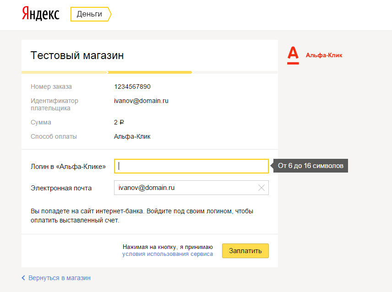Click the Вы попадете на сайт интернет-банка notice
The width and height of the screenshot is (392, 292).
tap(142, 216)
